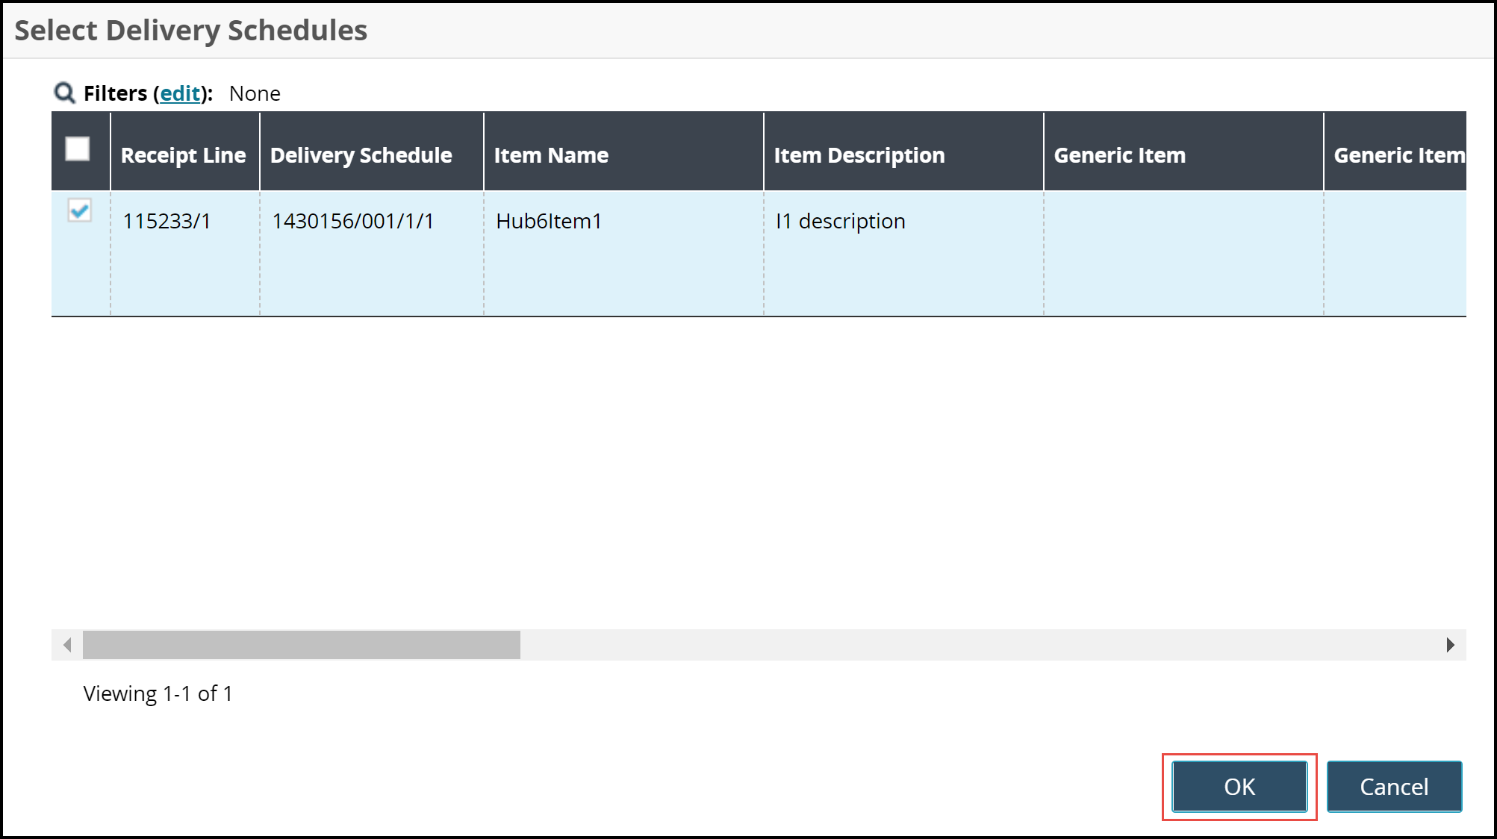Screen dimensions: 1497x839
Task: Click delivery schedule 1430156/001/1/1 cell
Action: point(352,222)
